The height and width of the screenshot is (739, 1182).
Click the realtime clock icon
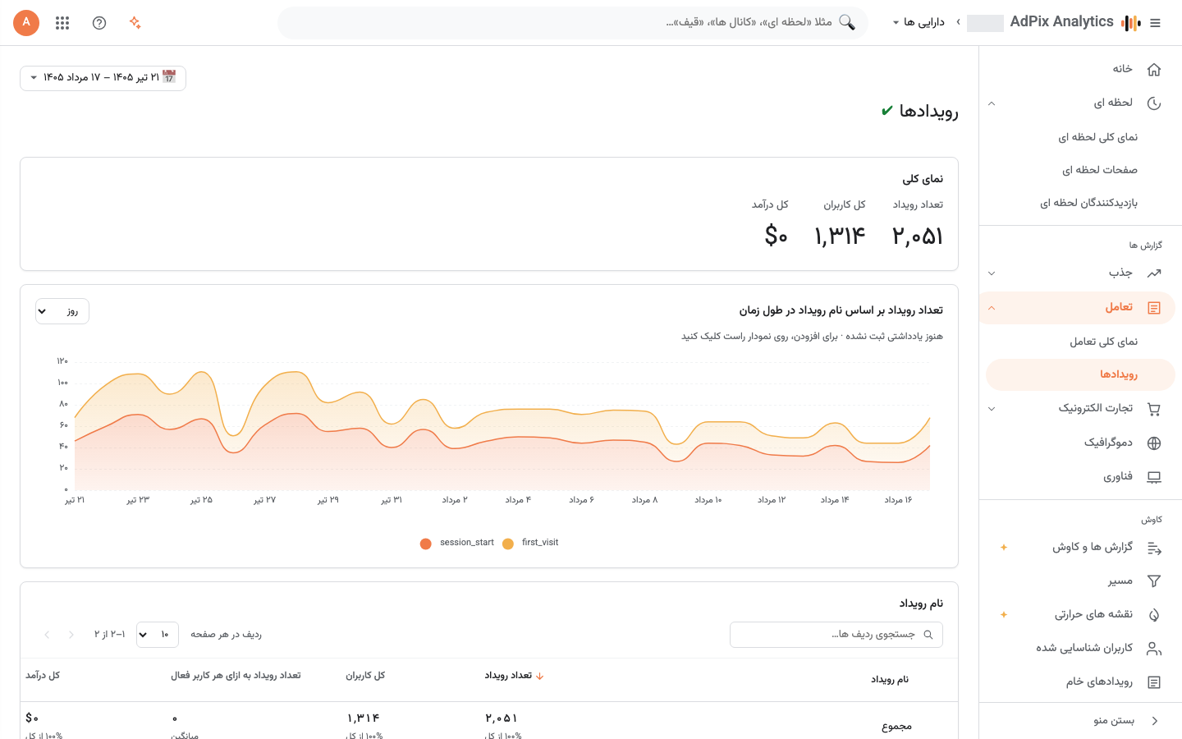(1154, 103)
